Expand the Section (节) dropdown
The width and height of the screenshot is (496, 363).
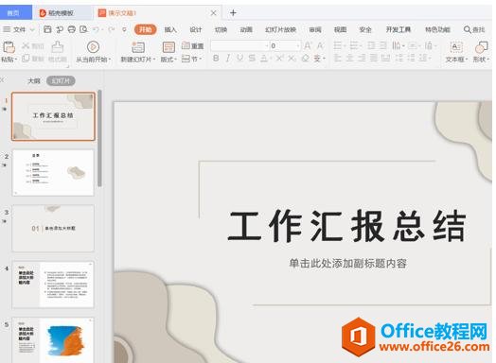(201, 59)
